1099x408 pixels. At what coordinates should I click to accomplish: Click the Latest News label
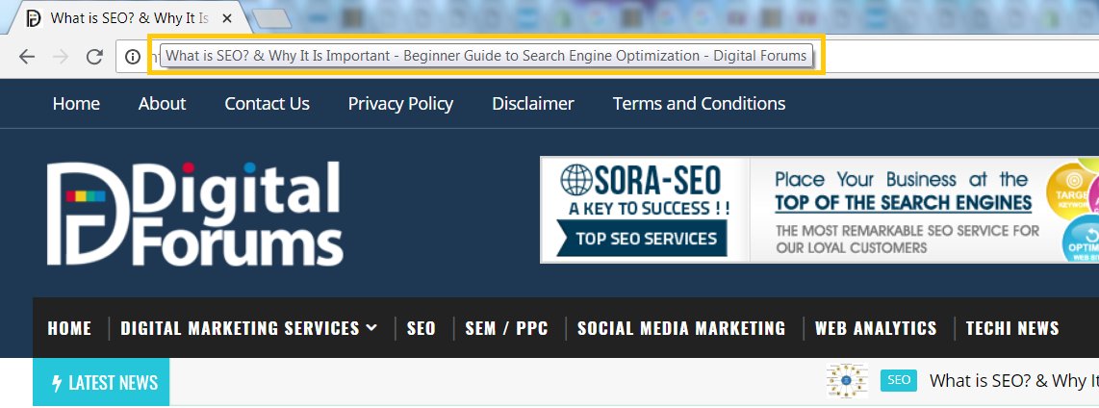click(101, 382)
